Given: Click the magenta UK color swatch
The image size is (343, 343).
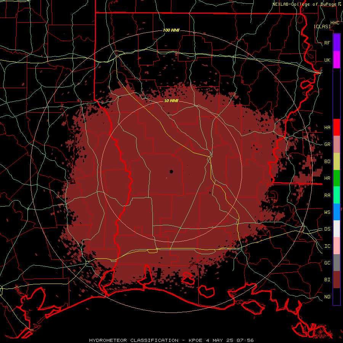Looking at the screenshot, I should [x=337, y=60].
